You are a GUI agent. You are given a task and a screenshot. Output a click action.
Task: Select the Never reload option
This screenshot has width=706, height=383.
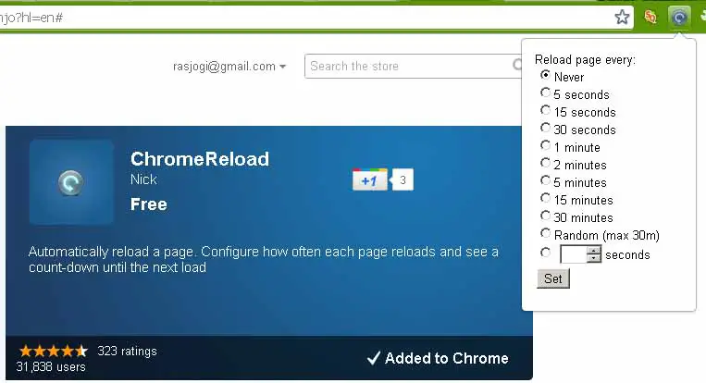[x=545, y=75]
